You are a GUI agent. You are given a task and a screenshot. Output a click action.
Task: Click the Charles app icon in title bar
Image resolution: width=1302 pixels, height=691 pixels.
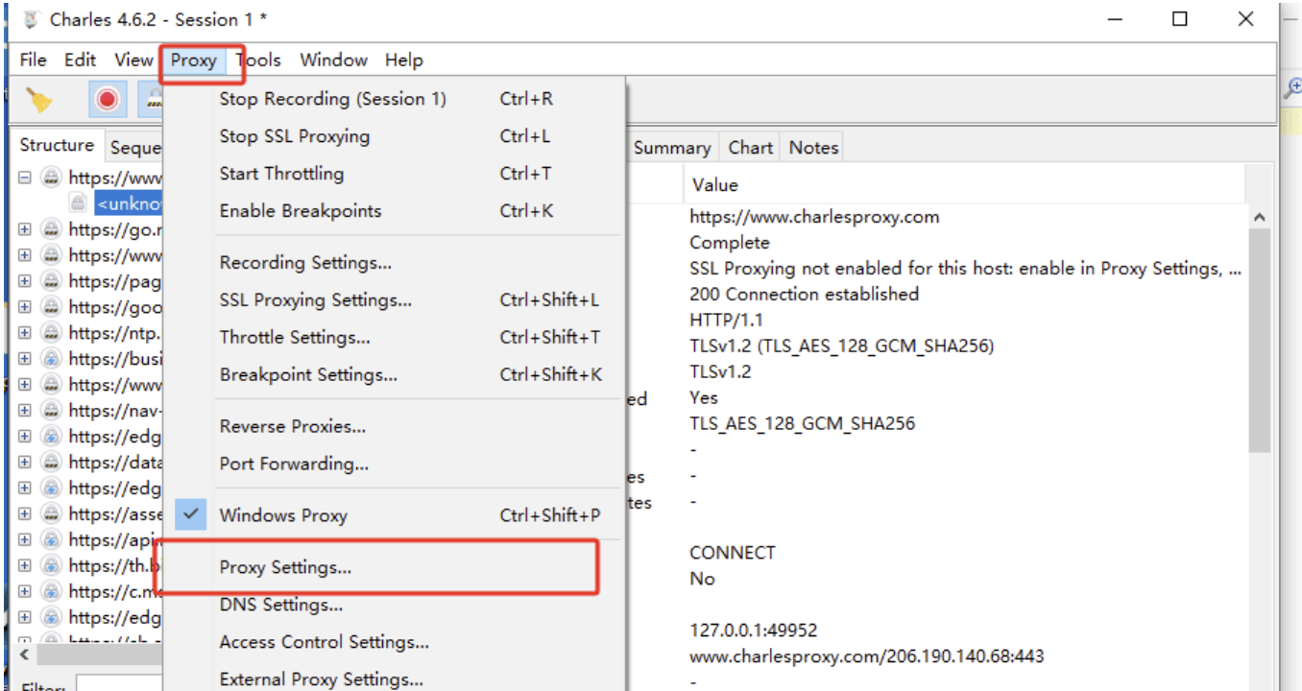click(x=32, y=19)
